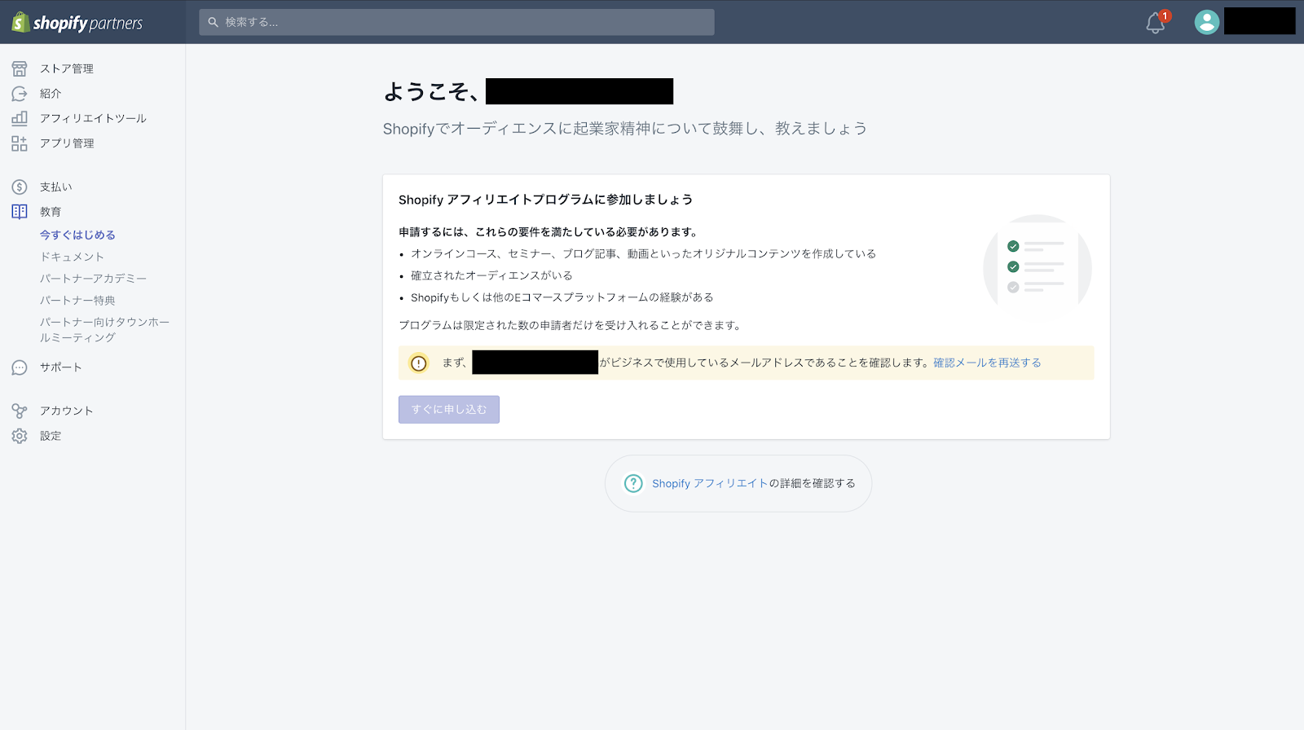Click the ストア管理 store icon
This screenshot has width=1304, height=730.
20,68
